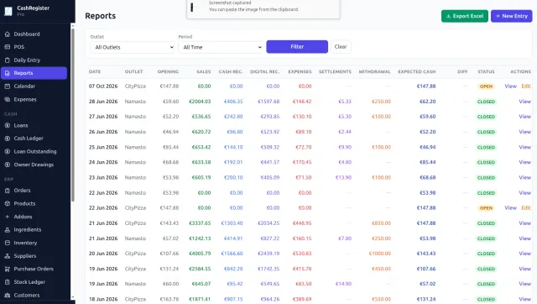This screenshot has height=304, width=537.
Task: Click the SALES column header
Action: pyautogui.click(x=203, y=71)
